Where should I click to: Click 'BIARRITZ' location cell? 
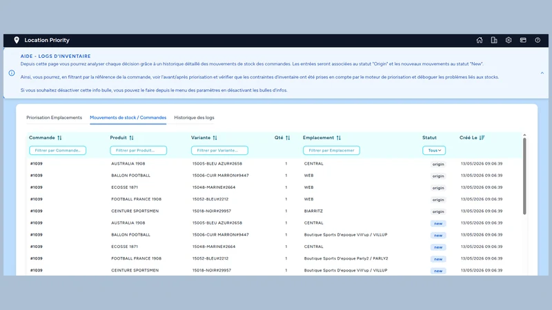tap(313, 211)
